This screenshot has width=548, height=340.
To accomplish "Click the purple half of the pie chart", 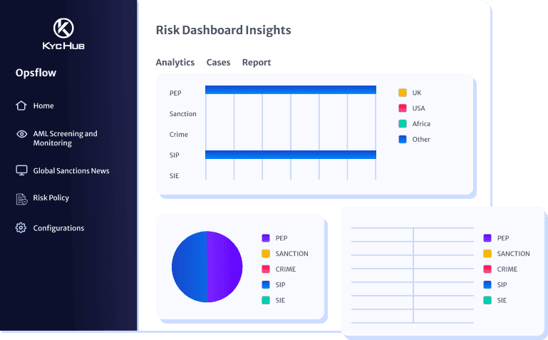I will tap(224, 267).
